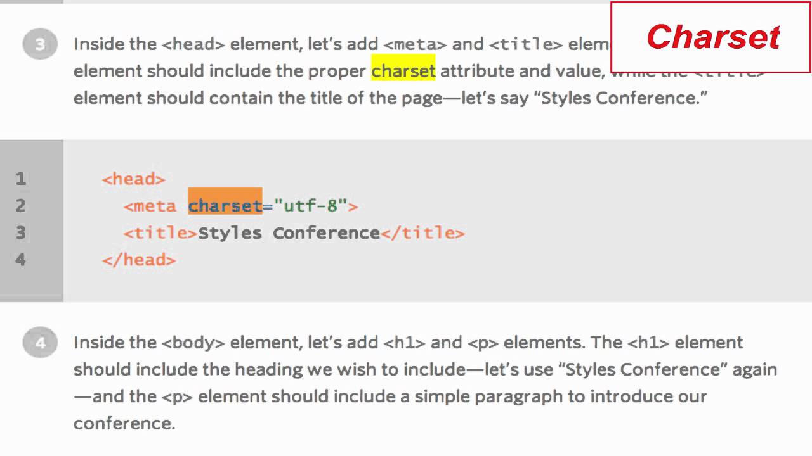Click the opening <title> tag in code
The height and width of the screenshot is (456, 812).
[x=160, y=232]
